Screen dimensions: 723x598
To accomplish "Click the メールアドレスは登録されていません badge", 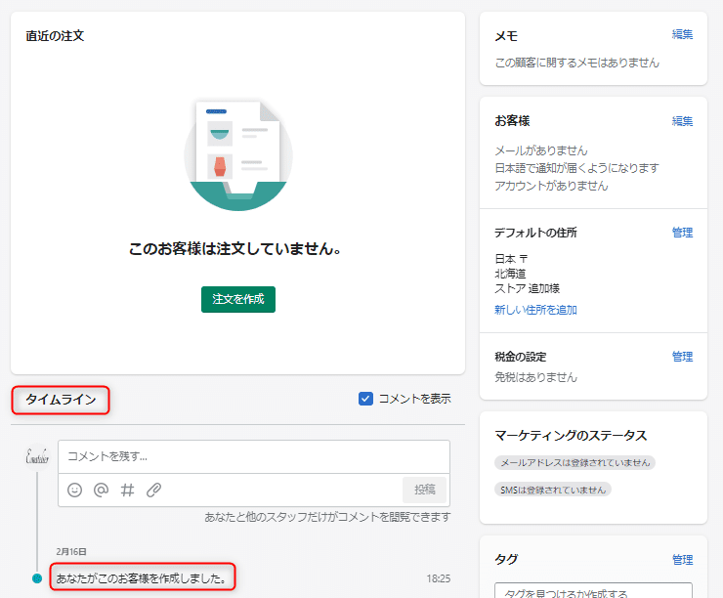I will [575, 462].
